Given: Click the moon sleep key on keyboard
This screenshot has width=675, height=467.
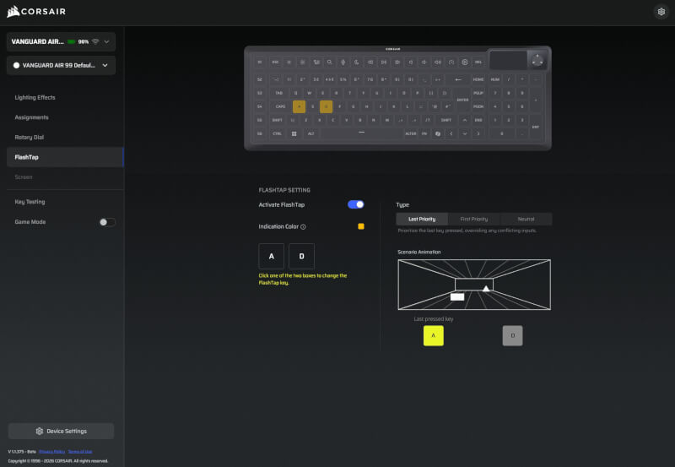Looking at the screenshot, I should coord(356,62).
